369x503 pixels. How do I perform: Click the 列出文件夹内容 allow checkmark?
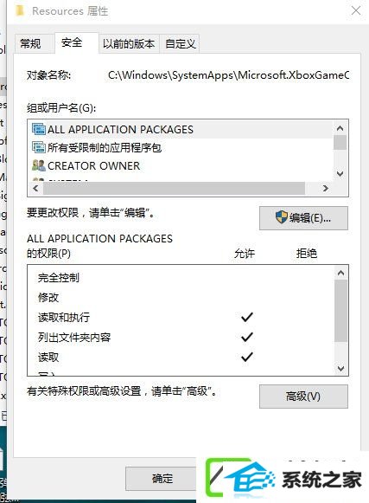pyautogui.click(x=247, y=337)
